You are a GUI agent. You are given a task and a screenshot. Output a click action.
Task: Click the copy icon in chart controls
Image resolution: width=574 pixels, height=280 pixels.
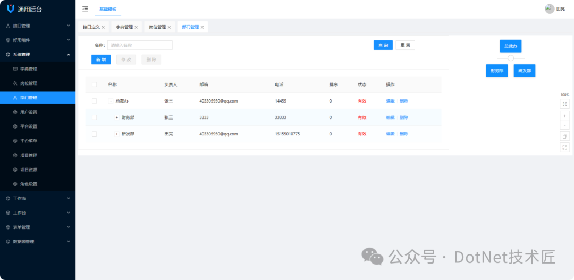tap(564, 137)
